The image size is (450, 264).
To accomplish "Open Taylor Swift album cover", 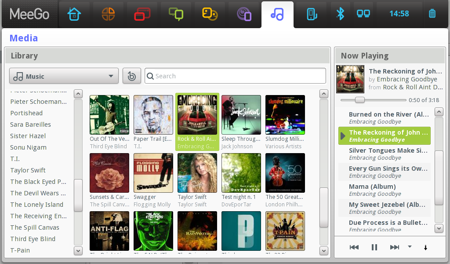I will click(x=197, y=173).
